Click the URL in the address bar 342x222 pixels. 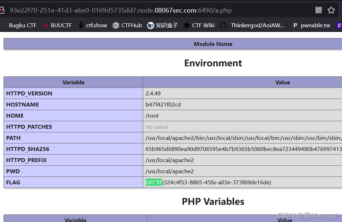(x=121, y=10)
